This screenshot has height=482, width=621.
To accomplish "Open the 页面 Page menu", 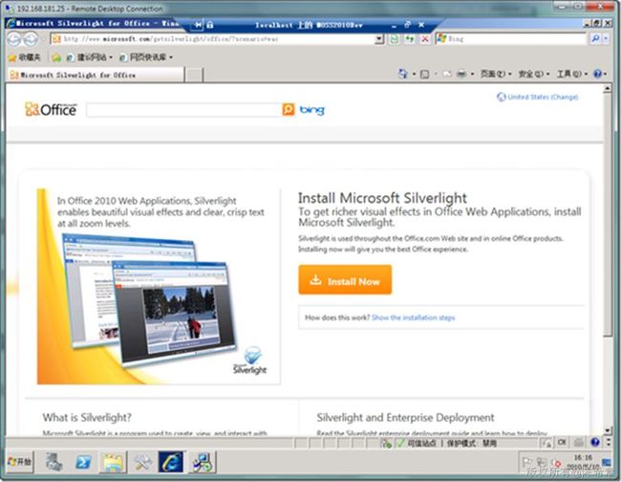I will point(496,74).
